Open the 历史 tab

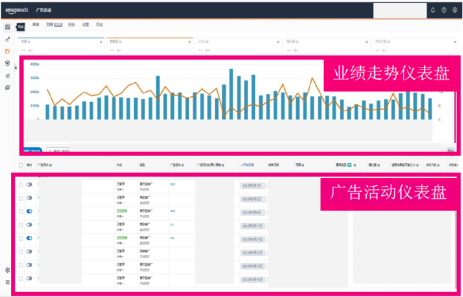[99, 24]
